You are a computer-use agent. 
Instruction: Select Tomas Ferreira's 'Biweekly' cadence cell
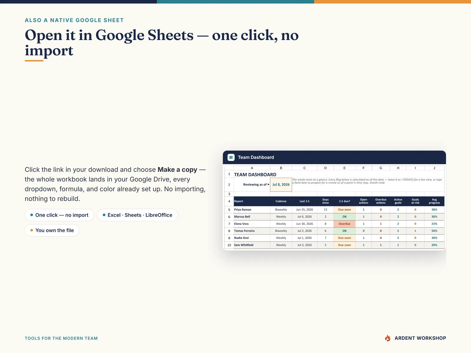pyautogui.click(x=281, y=231)
